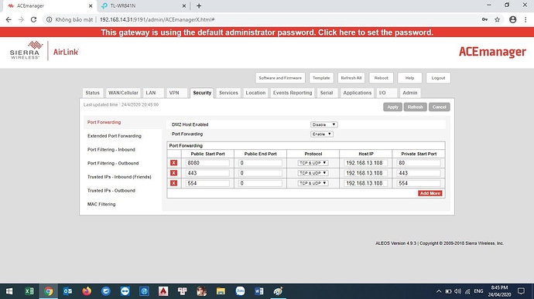Click the Host IP field of first row
The width and height of the screenshot is (534, 299).
(365, 163)
